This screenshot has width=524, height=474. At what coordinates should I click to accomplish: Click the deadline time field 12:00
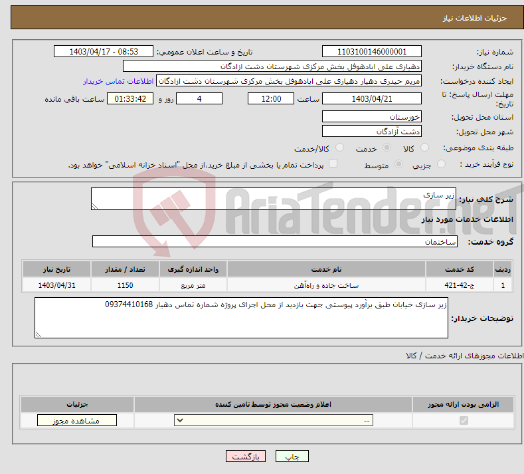[271, 98]
